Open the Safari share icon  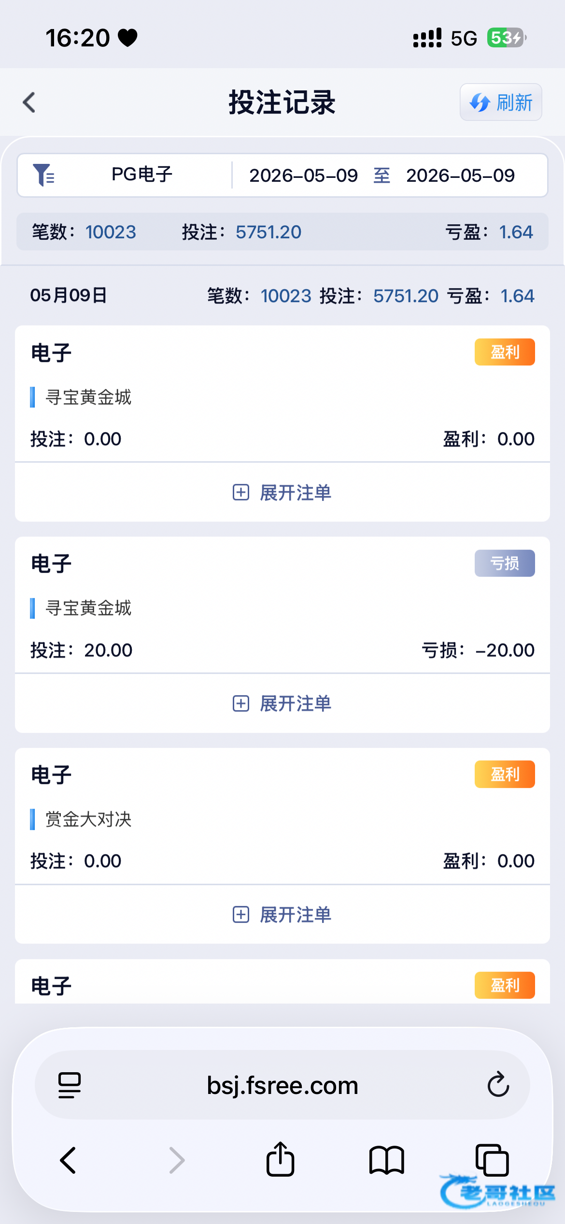[x=281, y=1159]
